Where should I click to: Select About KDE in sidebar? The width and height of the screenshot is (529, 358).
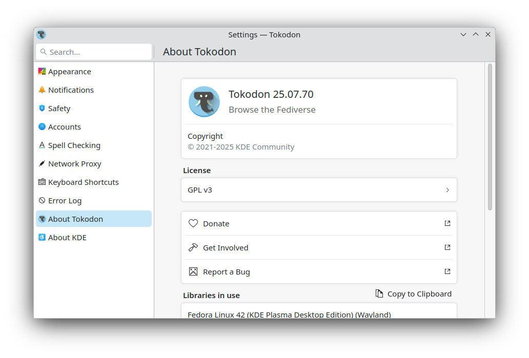94,237
